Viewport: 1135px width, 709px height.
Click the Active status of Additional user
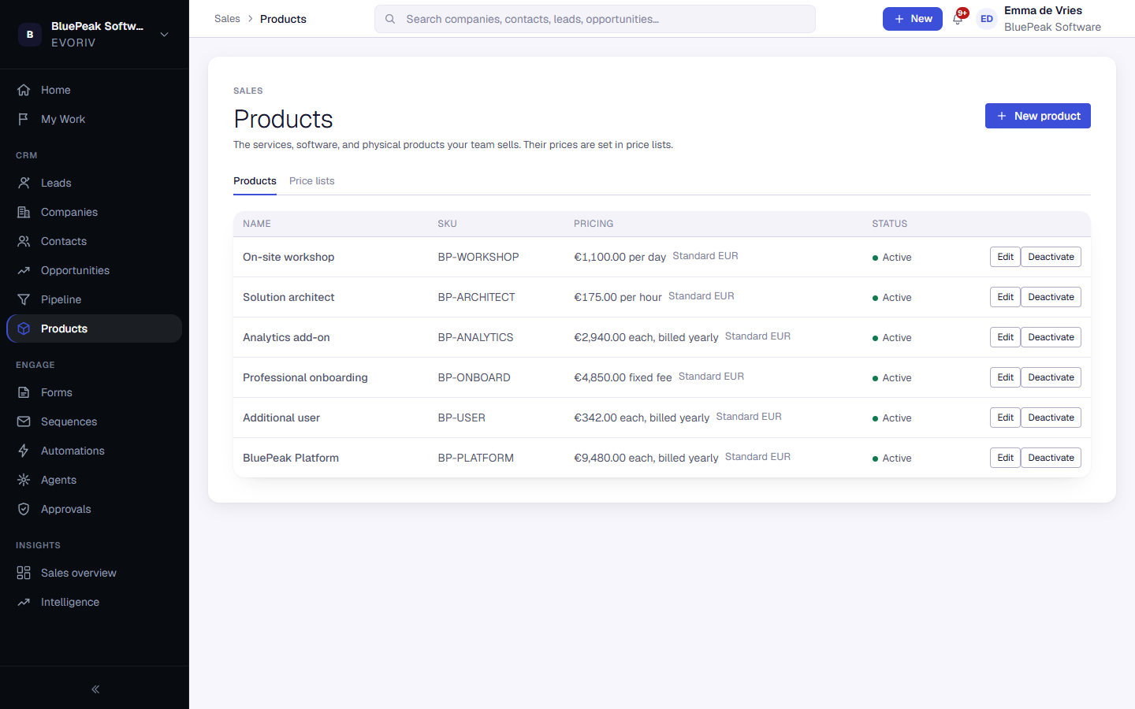(x=892, y=418)
